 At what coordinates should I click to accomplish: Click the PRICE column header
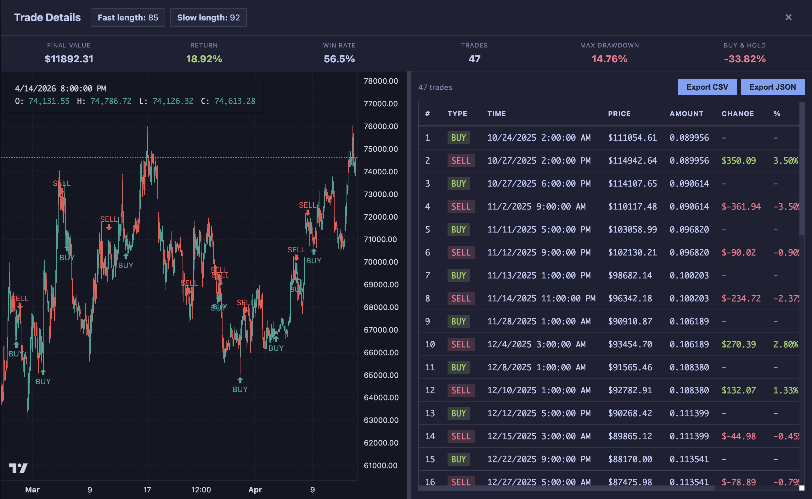click(619, 114)
